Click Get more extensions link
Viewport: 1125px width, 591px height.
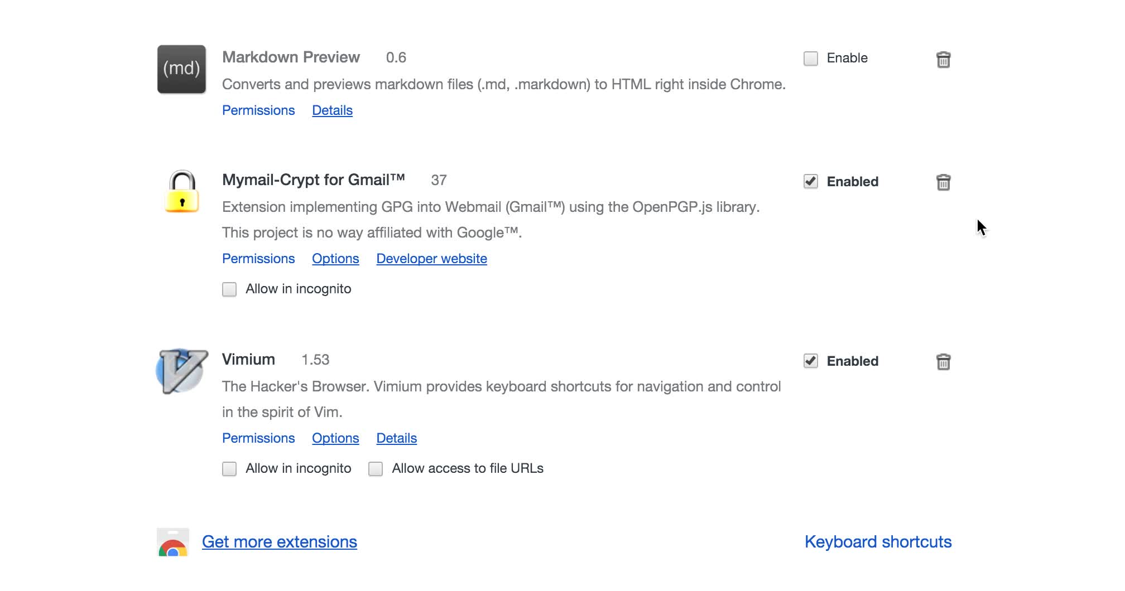(280, 542)
